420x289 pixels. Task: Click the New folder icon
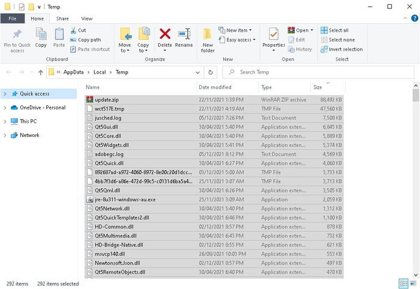tap(208, 34)
